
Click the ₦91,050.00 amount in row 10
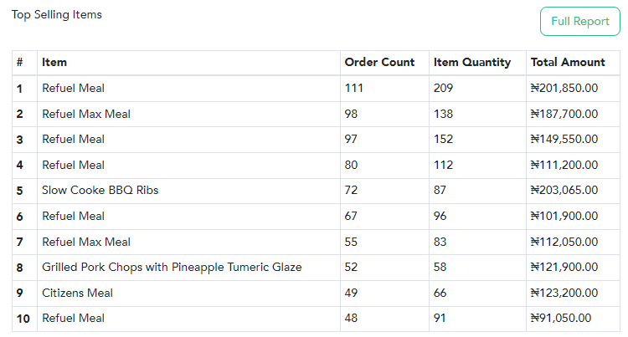click(561, 319)
